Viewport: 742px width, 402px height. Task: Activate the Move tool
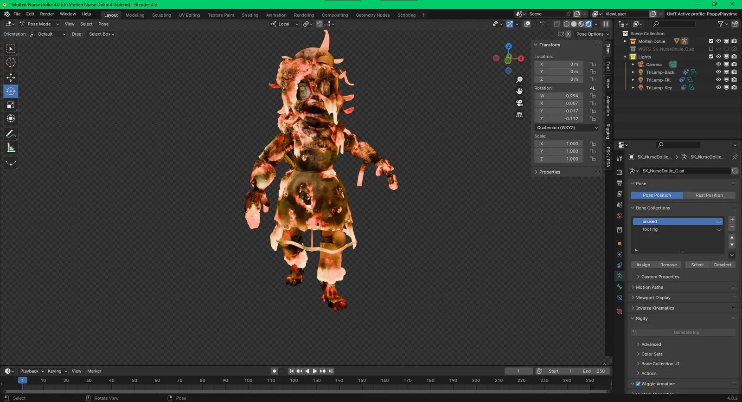click(x=11, y=78)
